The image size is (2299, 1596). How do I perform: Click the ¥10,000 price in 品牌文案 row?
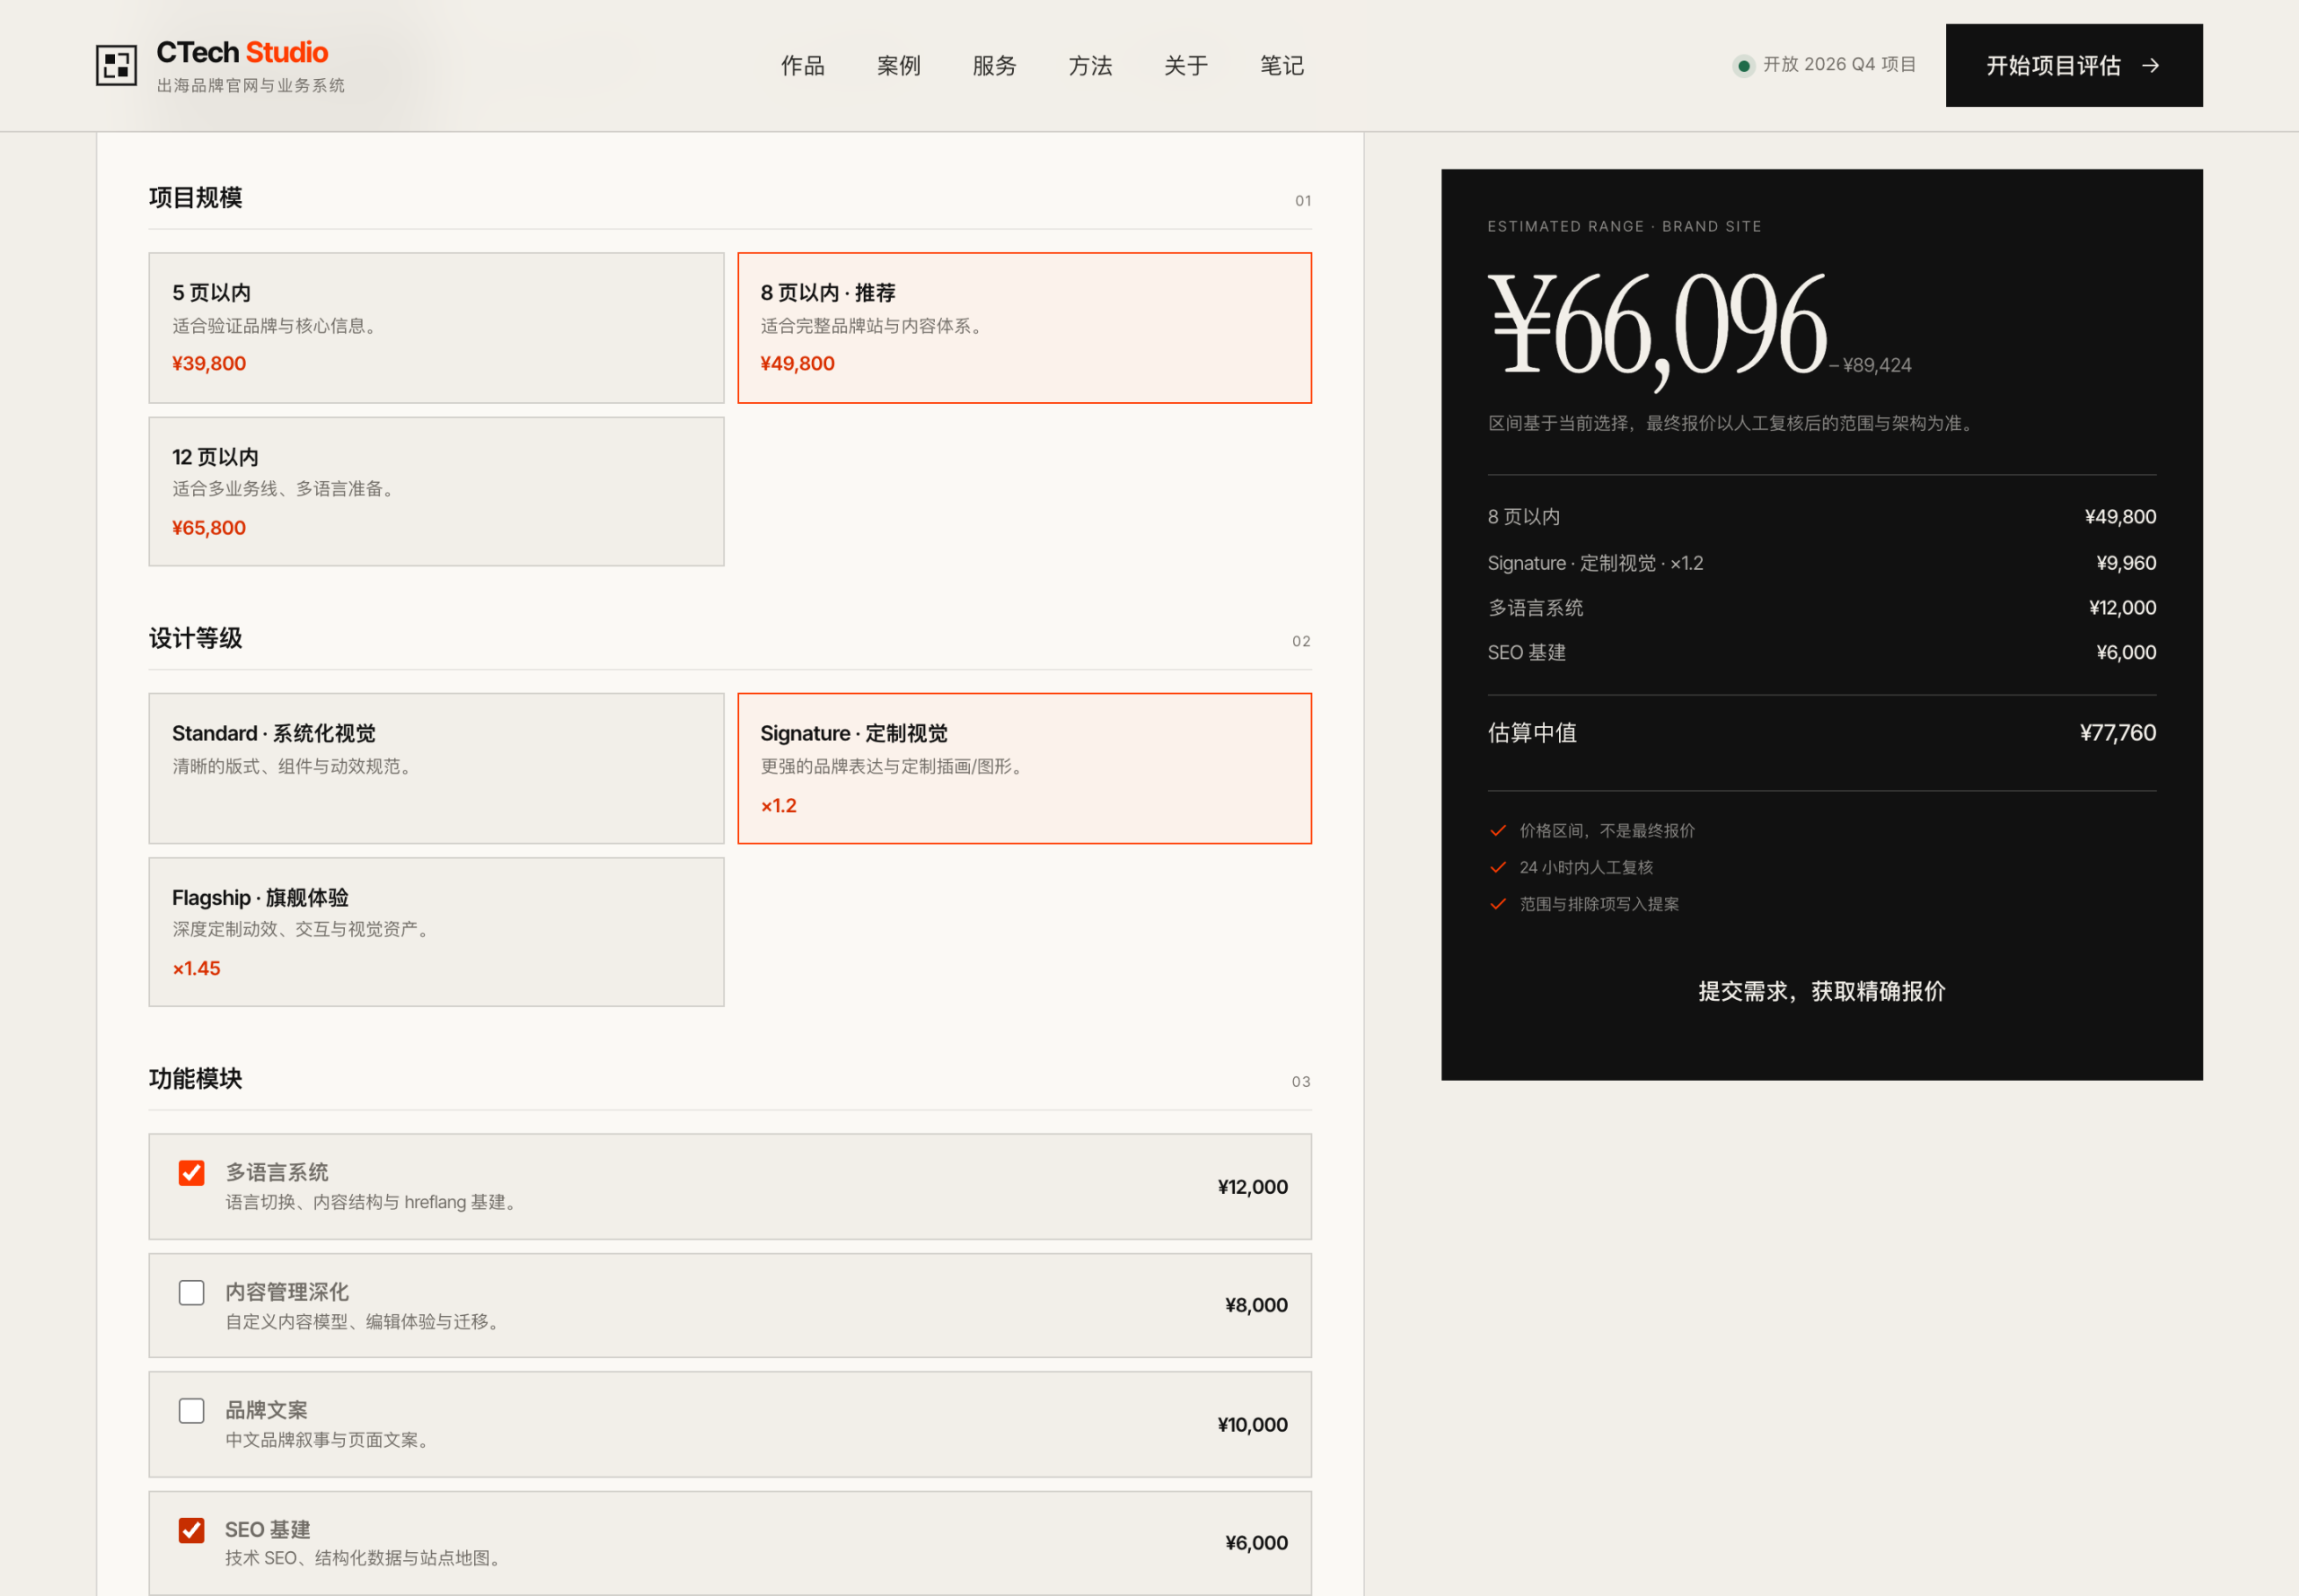(x=1253, y=1425)
